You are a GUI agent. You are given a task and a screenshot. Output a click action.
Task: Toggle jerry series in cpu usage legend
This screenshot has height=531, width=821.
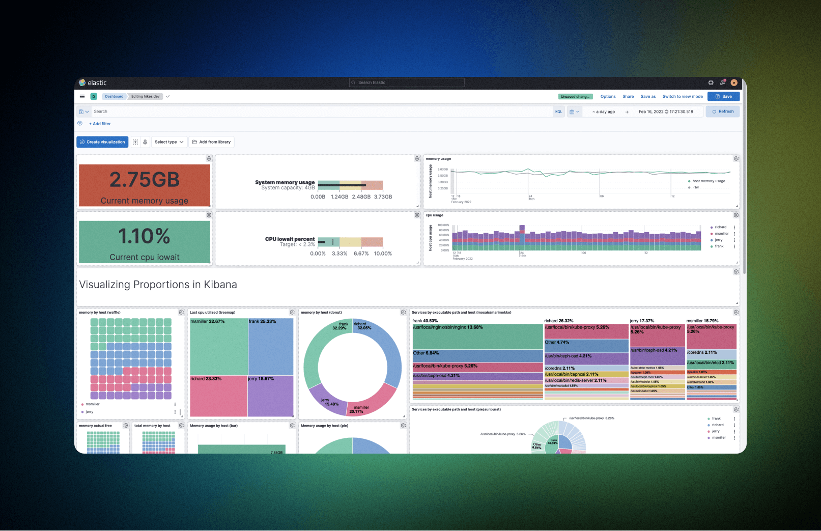[718, 240]
